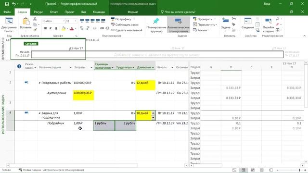The image size is (308, 173).
Task: Click Inactivate (Сделать неактивной)
Action: (x=127, y=30)
